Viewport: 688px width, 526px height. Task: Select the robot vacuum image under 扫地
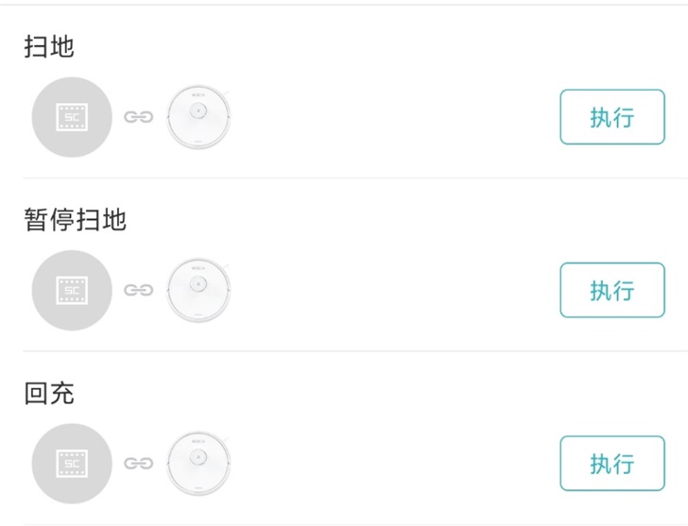(x=198, y=117)
